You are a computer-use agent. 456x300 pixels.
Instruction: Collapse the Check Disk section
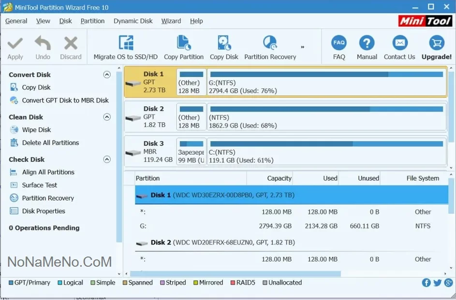(107, 159)
